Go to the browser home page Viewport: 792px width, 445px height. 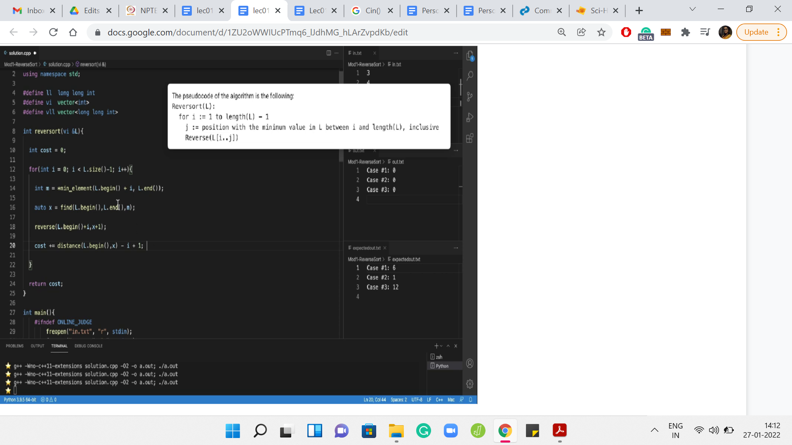point(73,32)
